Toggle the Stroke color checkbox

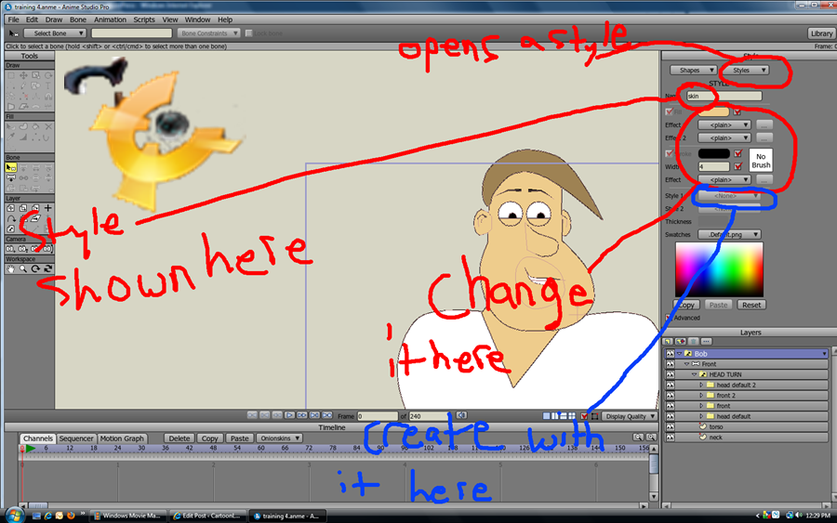coord(738,153)
